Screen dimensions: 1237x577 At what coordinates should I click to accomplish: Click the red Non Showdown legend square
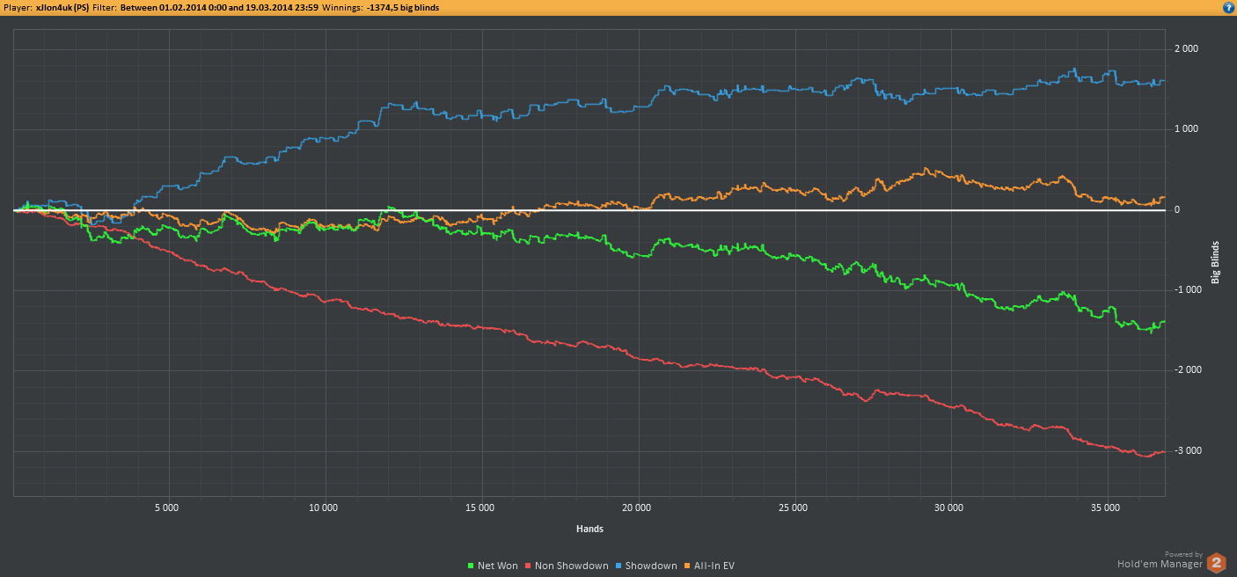(528, 566)
